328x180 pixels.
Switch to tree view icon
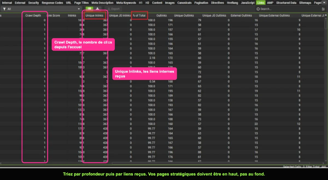[x=97, y=9]
